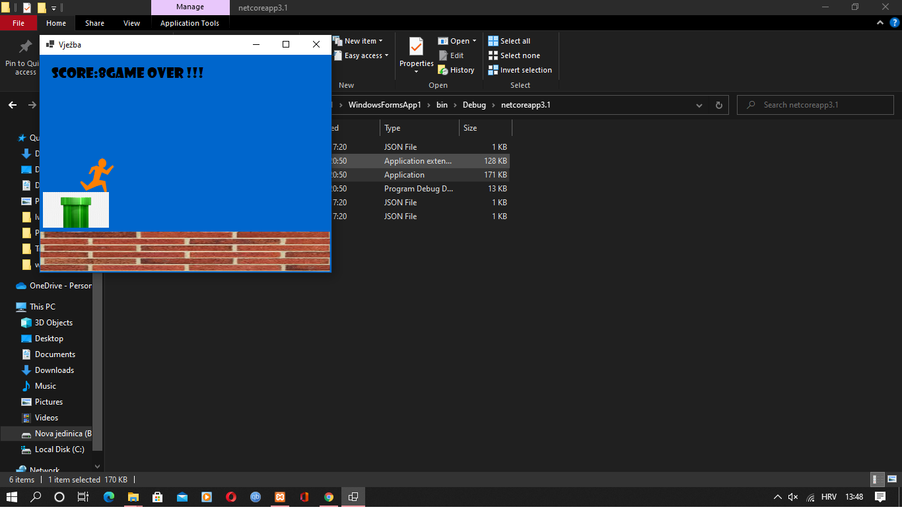Launch Opera browser from the taskbar
The height and width of the screenshot is (528, 902).
coord(230,497)
